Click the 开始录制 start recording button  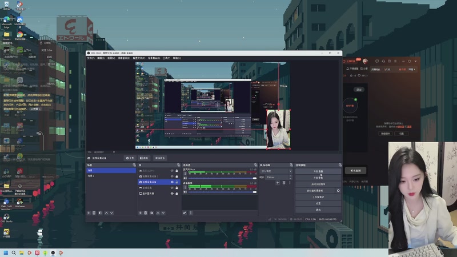point(318,178)
